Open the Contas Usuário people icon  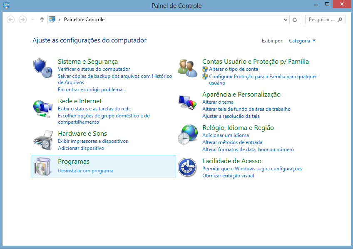point(188,68)
